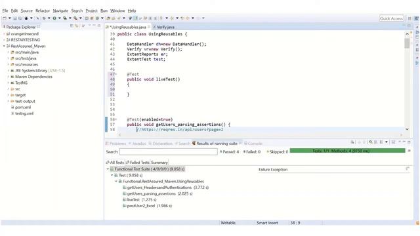Click the green Run toolbar icon
Viewport: 420px width, 236px height.
54,18
